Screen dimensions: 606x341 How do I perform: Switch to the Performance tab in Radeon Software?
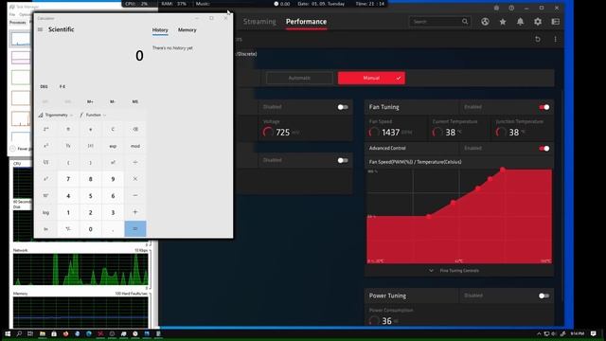click(306, 22)
